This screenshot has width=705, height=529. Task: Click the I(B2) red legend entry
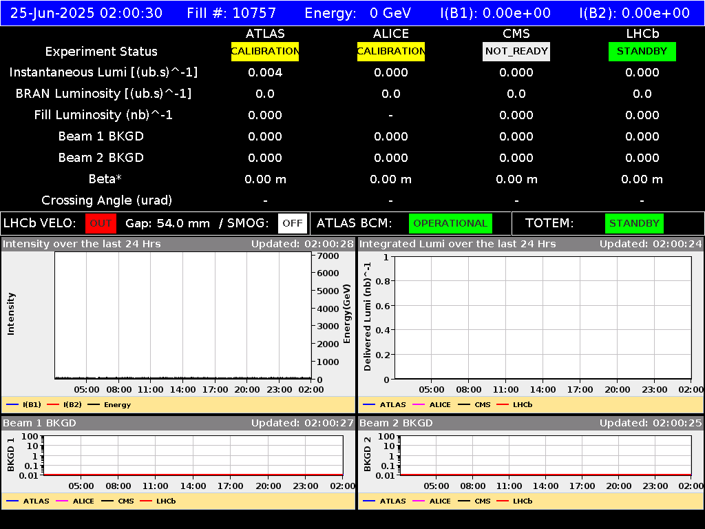[64, 405]
